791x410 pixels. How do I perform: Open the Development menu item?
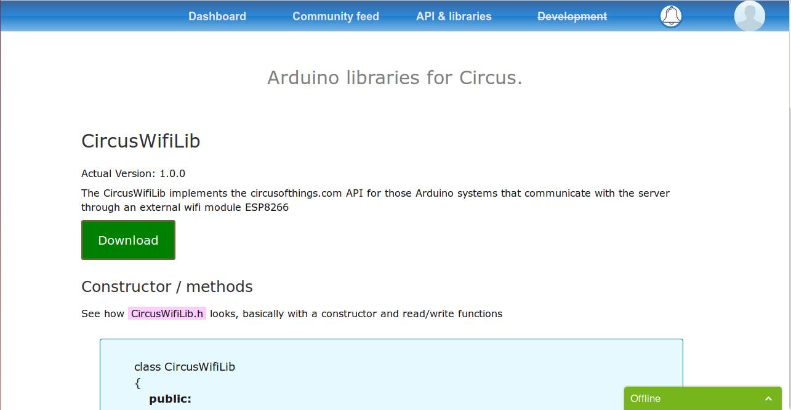tap(572, 17)
